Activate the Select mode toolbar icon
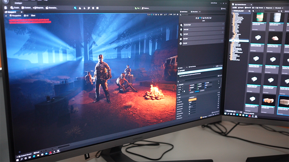Image resolution: width=289 pixels, height=162 pixels. (x=75, y=8)
